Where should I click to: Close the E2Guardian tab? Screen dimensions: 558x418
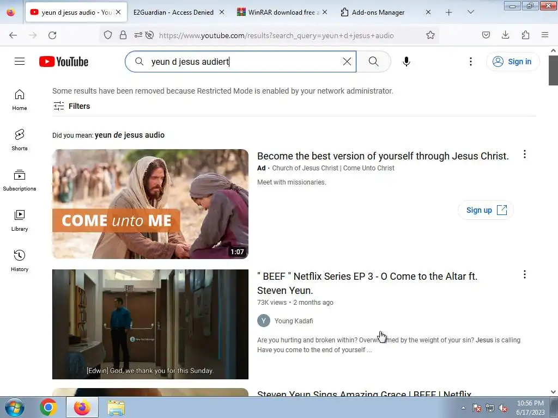[x=222, y=12]
